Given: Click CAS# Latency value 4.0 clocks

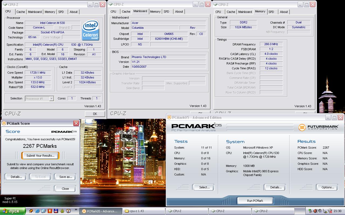Looking at the screenshot, I should tap(271, 54).
